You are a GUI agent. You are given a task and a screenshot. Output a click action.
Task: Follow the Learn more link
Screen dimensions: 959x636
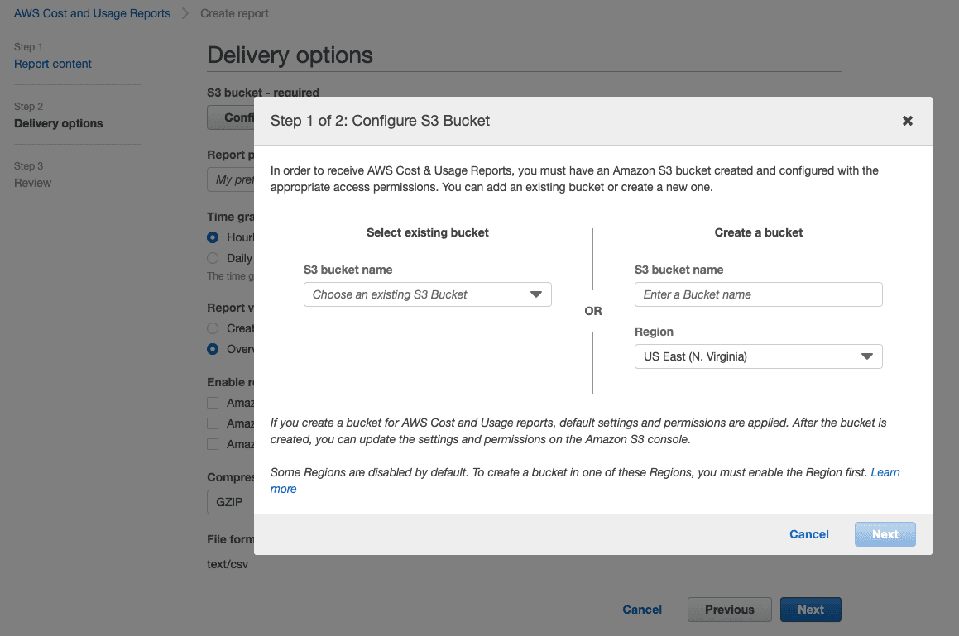885,472
